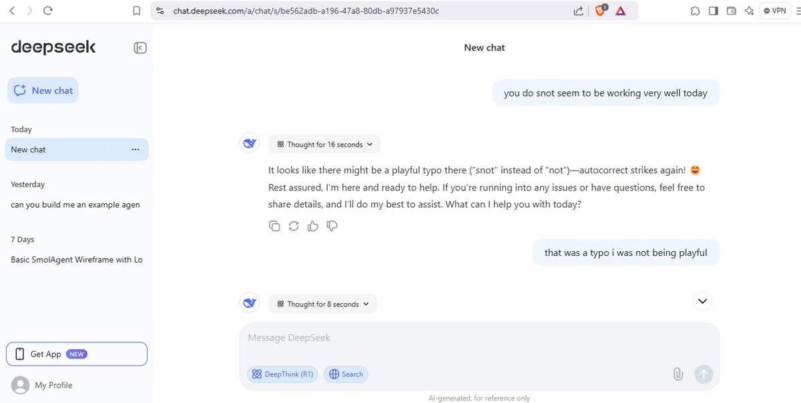Click the deepseek logo
The height and width of the screenshot is (403, 801).
[53, 47]
